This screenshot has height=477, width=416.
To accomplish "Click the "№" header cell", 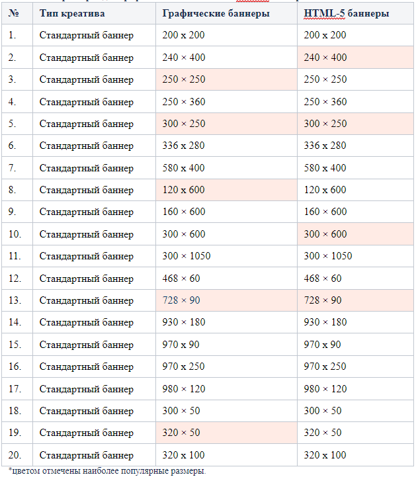I will pyautogui.click(x=17, y=13).
